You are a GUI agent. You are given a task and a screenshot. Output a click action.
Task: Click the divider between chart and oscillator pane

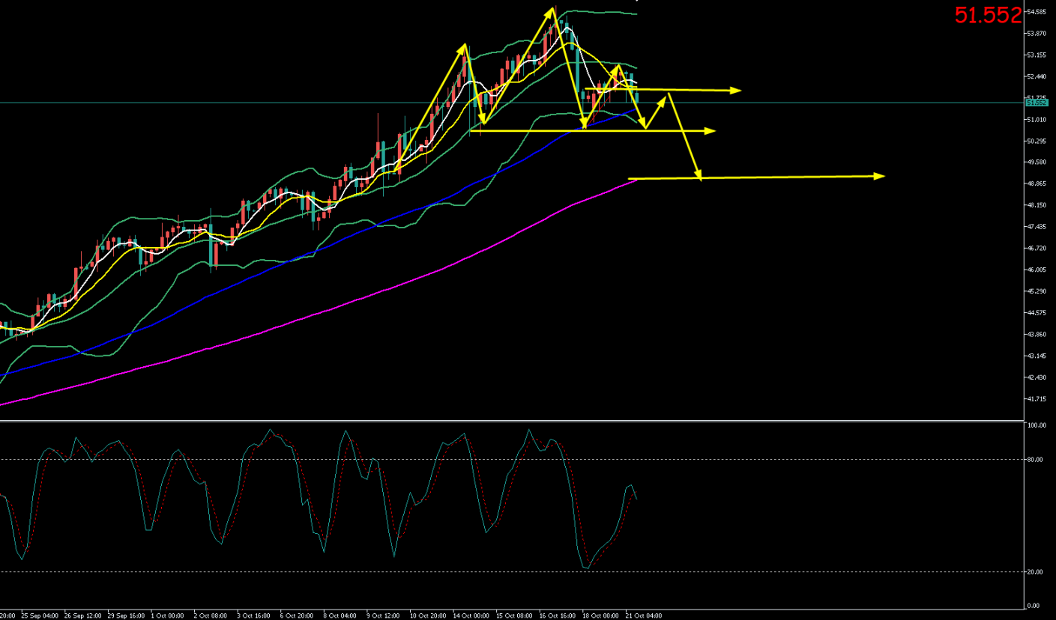(512, 421)
